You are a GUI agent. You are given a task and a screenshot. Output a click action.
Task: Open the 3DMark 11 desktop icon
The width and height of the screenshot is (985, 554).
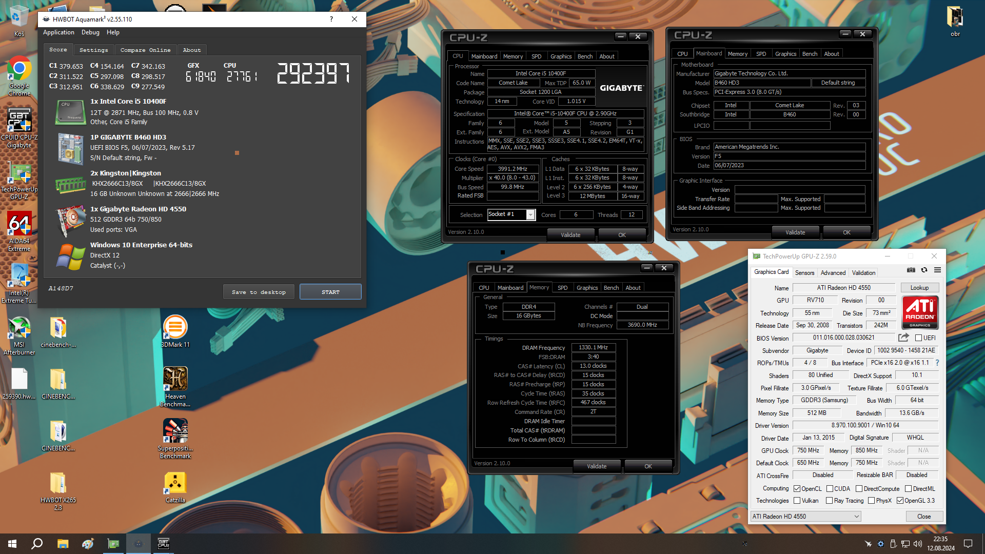(175, 332)
